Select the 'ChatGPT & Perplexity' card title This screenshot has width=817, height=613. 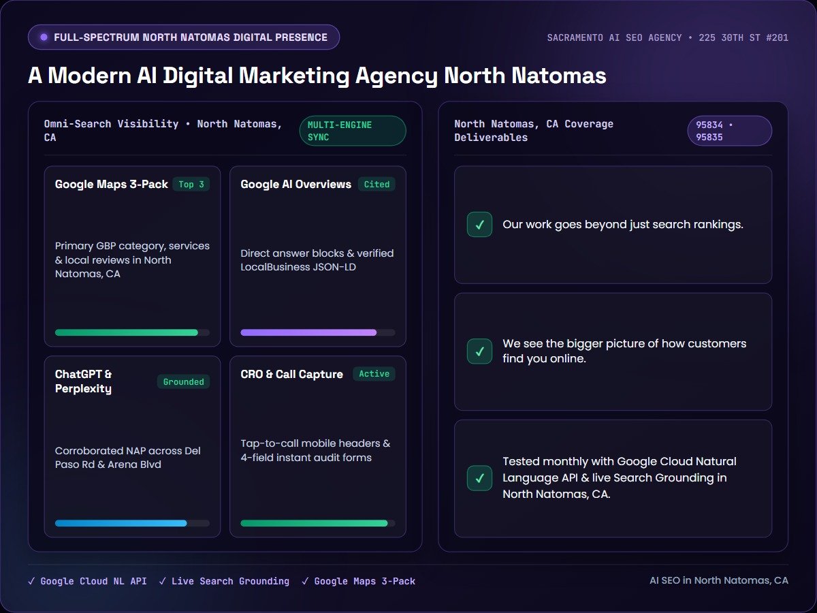point(84,381)
